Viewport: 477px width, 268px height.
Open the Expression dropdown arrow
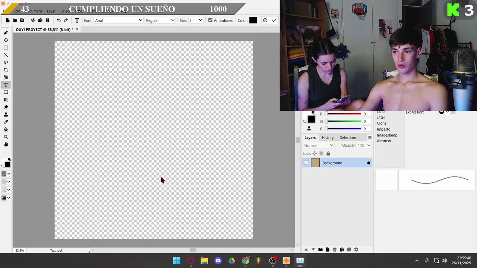pyautogui.click(x=448, y=112)
